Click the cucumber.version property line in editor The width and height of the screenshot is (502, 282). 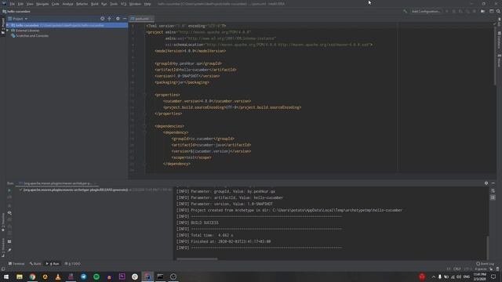pos(207,101)
